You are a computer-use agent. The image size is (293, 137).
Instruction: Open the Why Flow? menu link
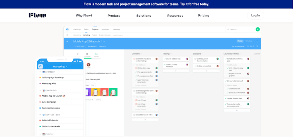pos(84,16)
